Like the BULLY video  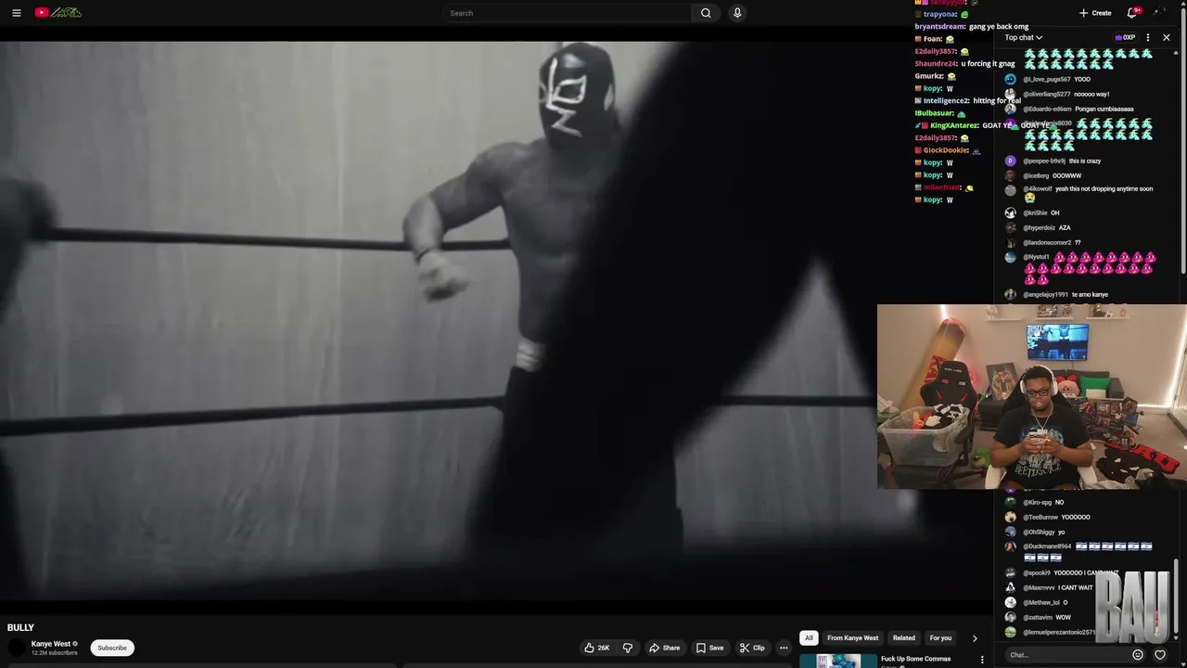tap(596, 648)
